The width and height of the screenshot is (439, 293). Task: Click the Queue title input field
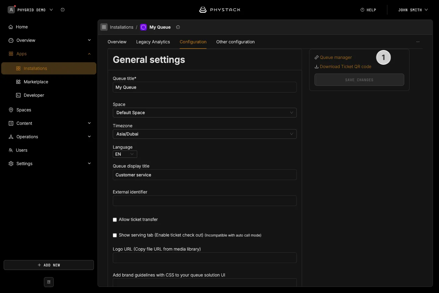tap(205, 87)
